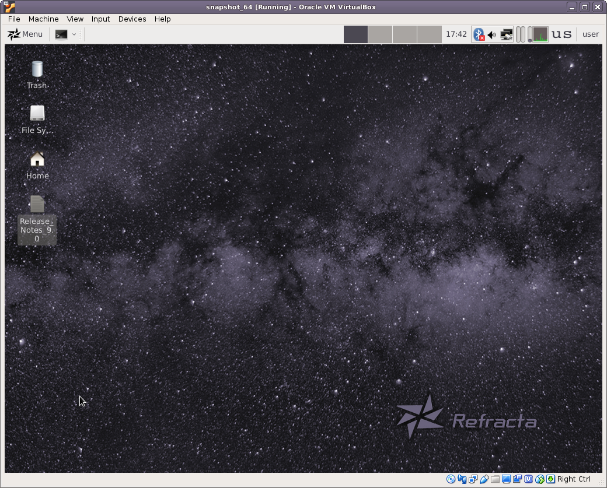The width and height of the screenshot is (607, 488).
Task: Switch to the first workspace
Action: point(356,34)
